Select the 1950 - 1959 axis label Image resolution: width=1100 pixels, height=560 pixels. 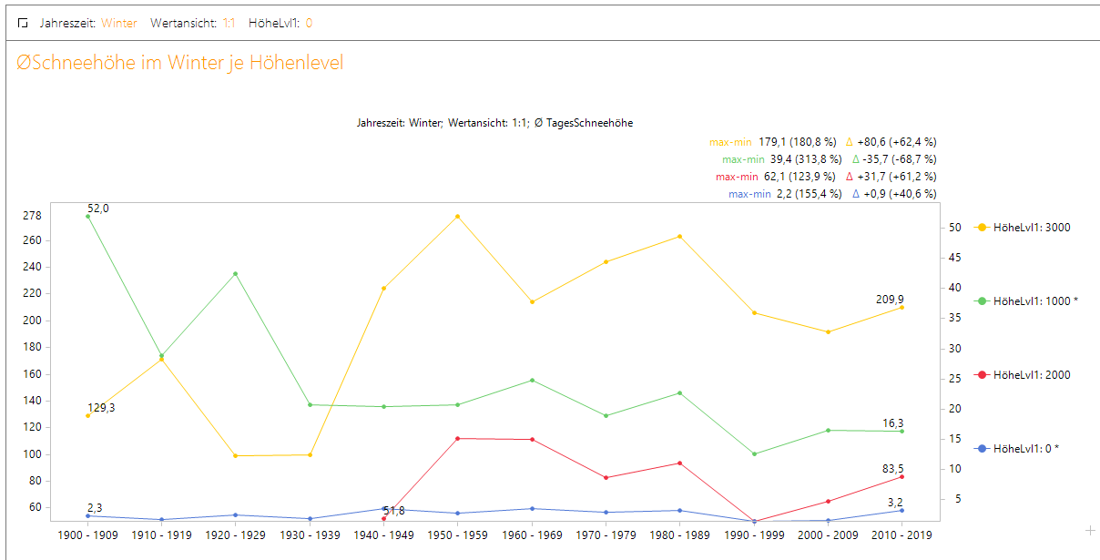coord(457,535)
